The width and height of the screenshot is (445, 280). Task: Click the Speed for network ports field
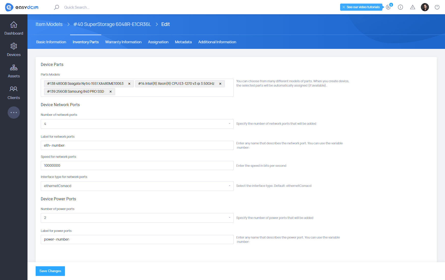pyautogui.click(x=137, y=165)
